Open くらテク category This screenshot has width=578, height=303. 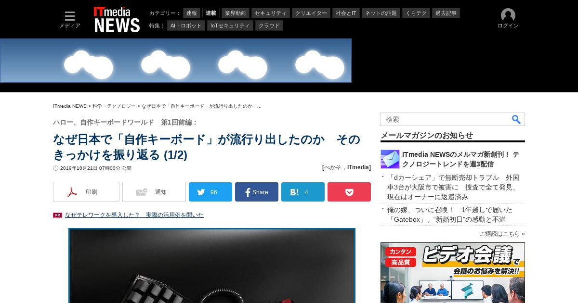(416, 13)
